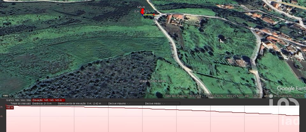Click the Totais do intervalo label

coord(20,103)
